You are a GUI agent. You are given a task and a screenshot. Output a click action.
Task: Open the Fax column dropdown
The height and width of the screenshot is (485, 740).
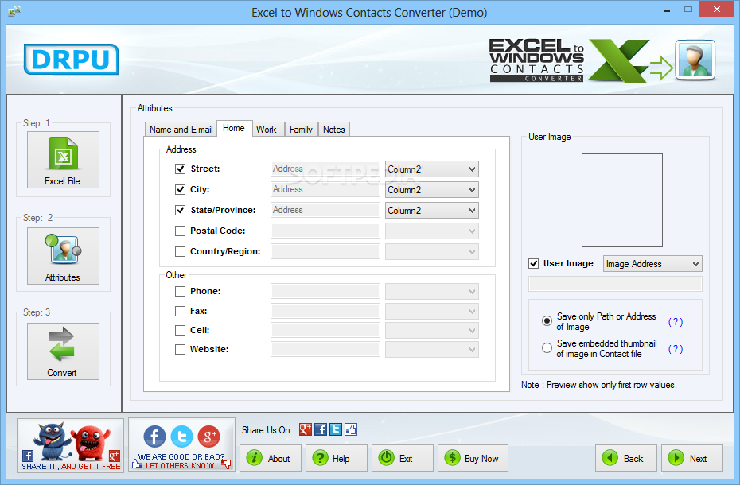(432, 312)
